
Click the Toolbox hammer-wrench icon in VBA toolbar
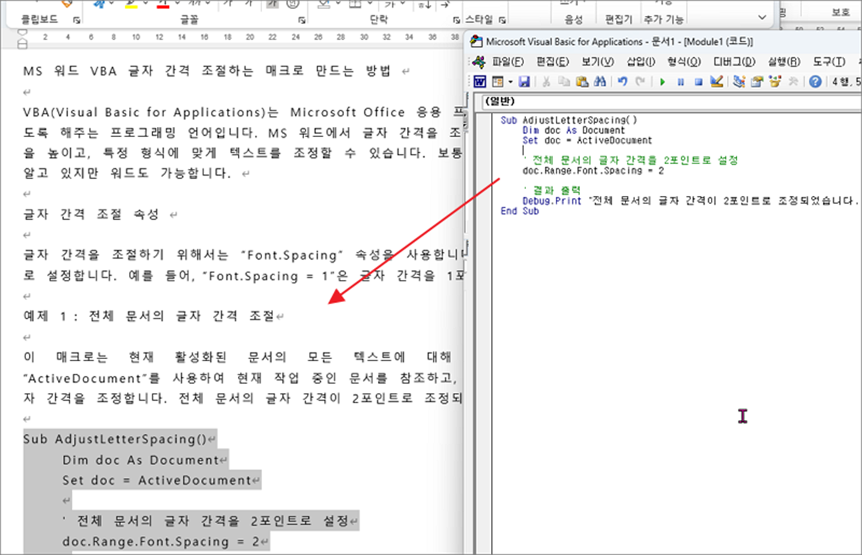792,81
